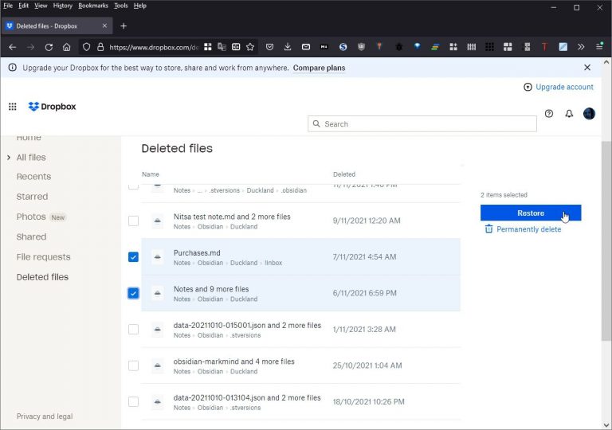Click the date 25/10/2021 1:04 AM
Viewport: 612px width, 430px height.
(367, 365)
